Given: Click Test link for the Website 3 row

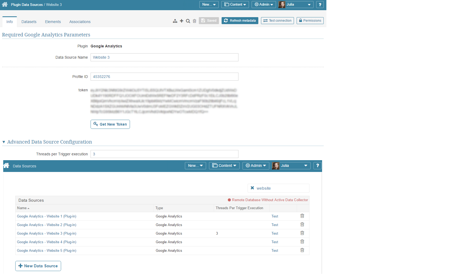Looking at the screenshot, I should point(275,234).
